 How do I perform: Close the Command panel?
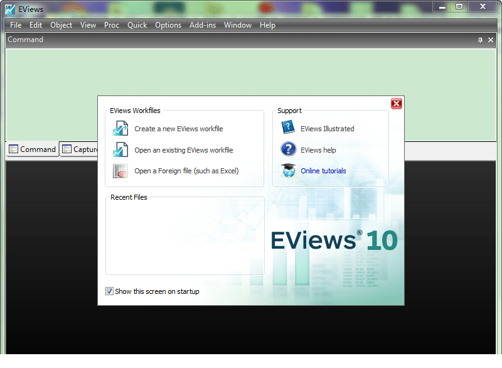[491, 40]
